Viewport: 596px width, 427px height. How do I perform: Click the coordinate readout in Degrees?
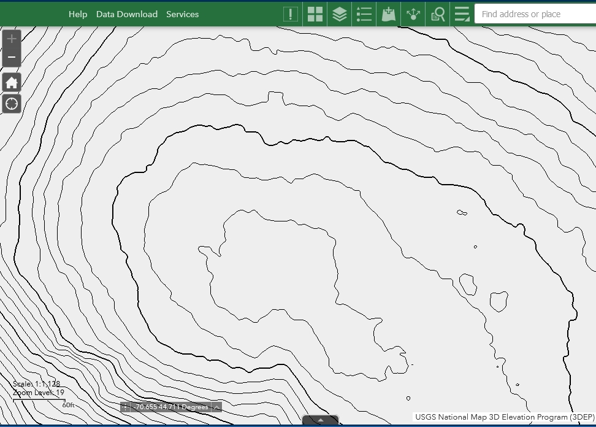coord(171,407)
